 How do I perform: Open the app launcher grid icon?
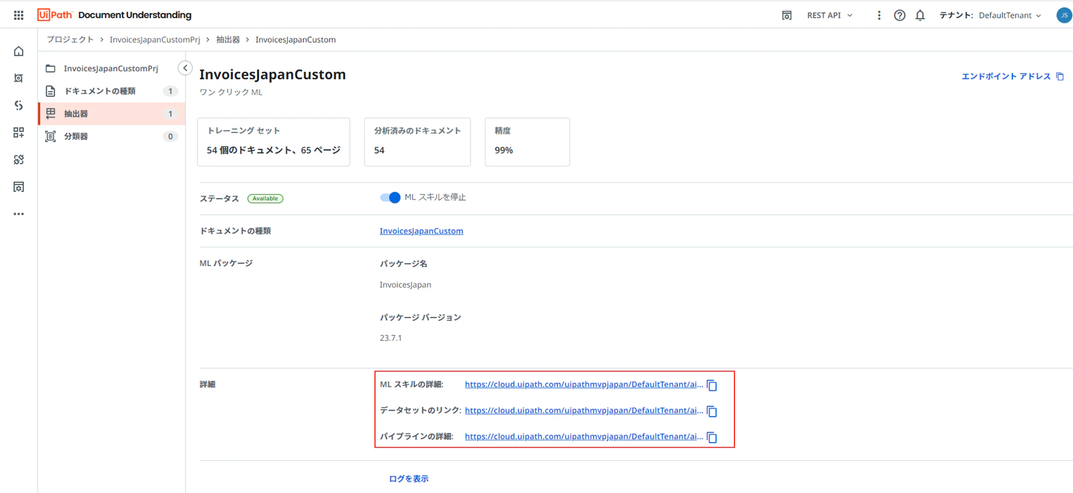pyautogui.click(x=19, y=15)
